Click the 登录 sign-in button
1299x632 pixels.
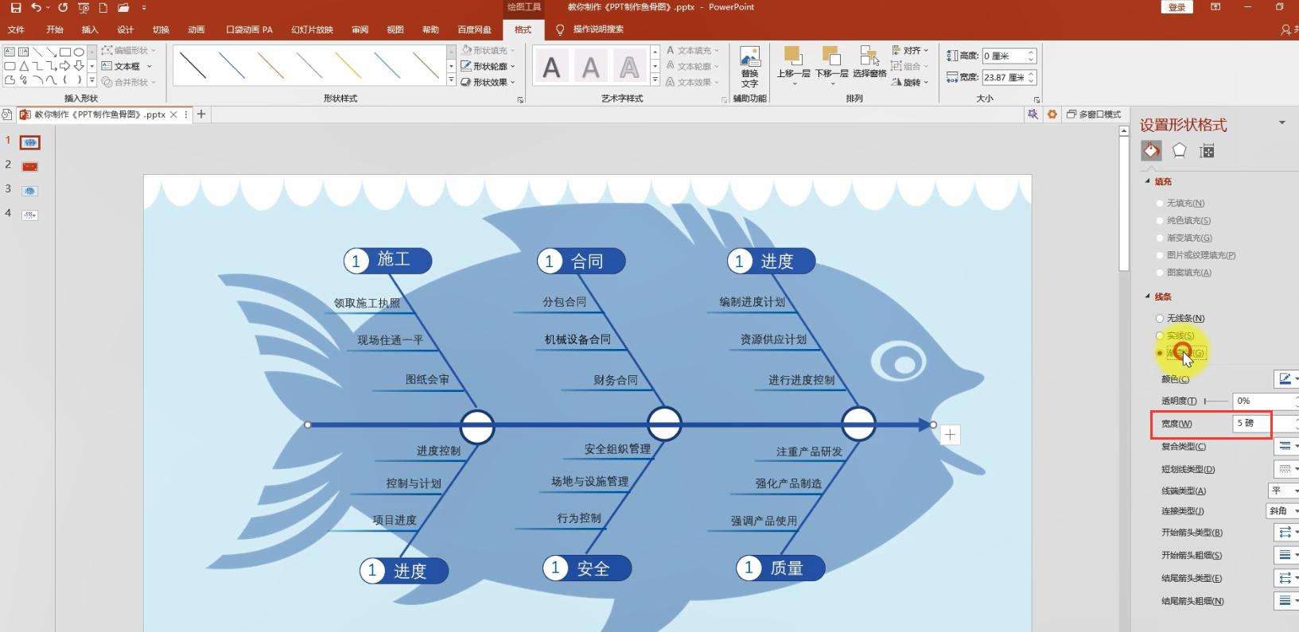1176,7
